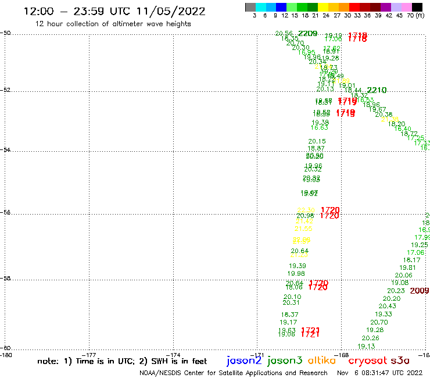The image size is (430, 378).
Task: Click the wave height value 18.37
Action: [289, 315]
